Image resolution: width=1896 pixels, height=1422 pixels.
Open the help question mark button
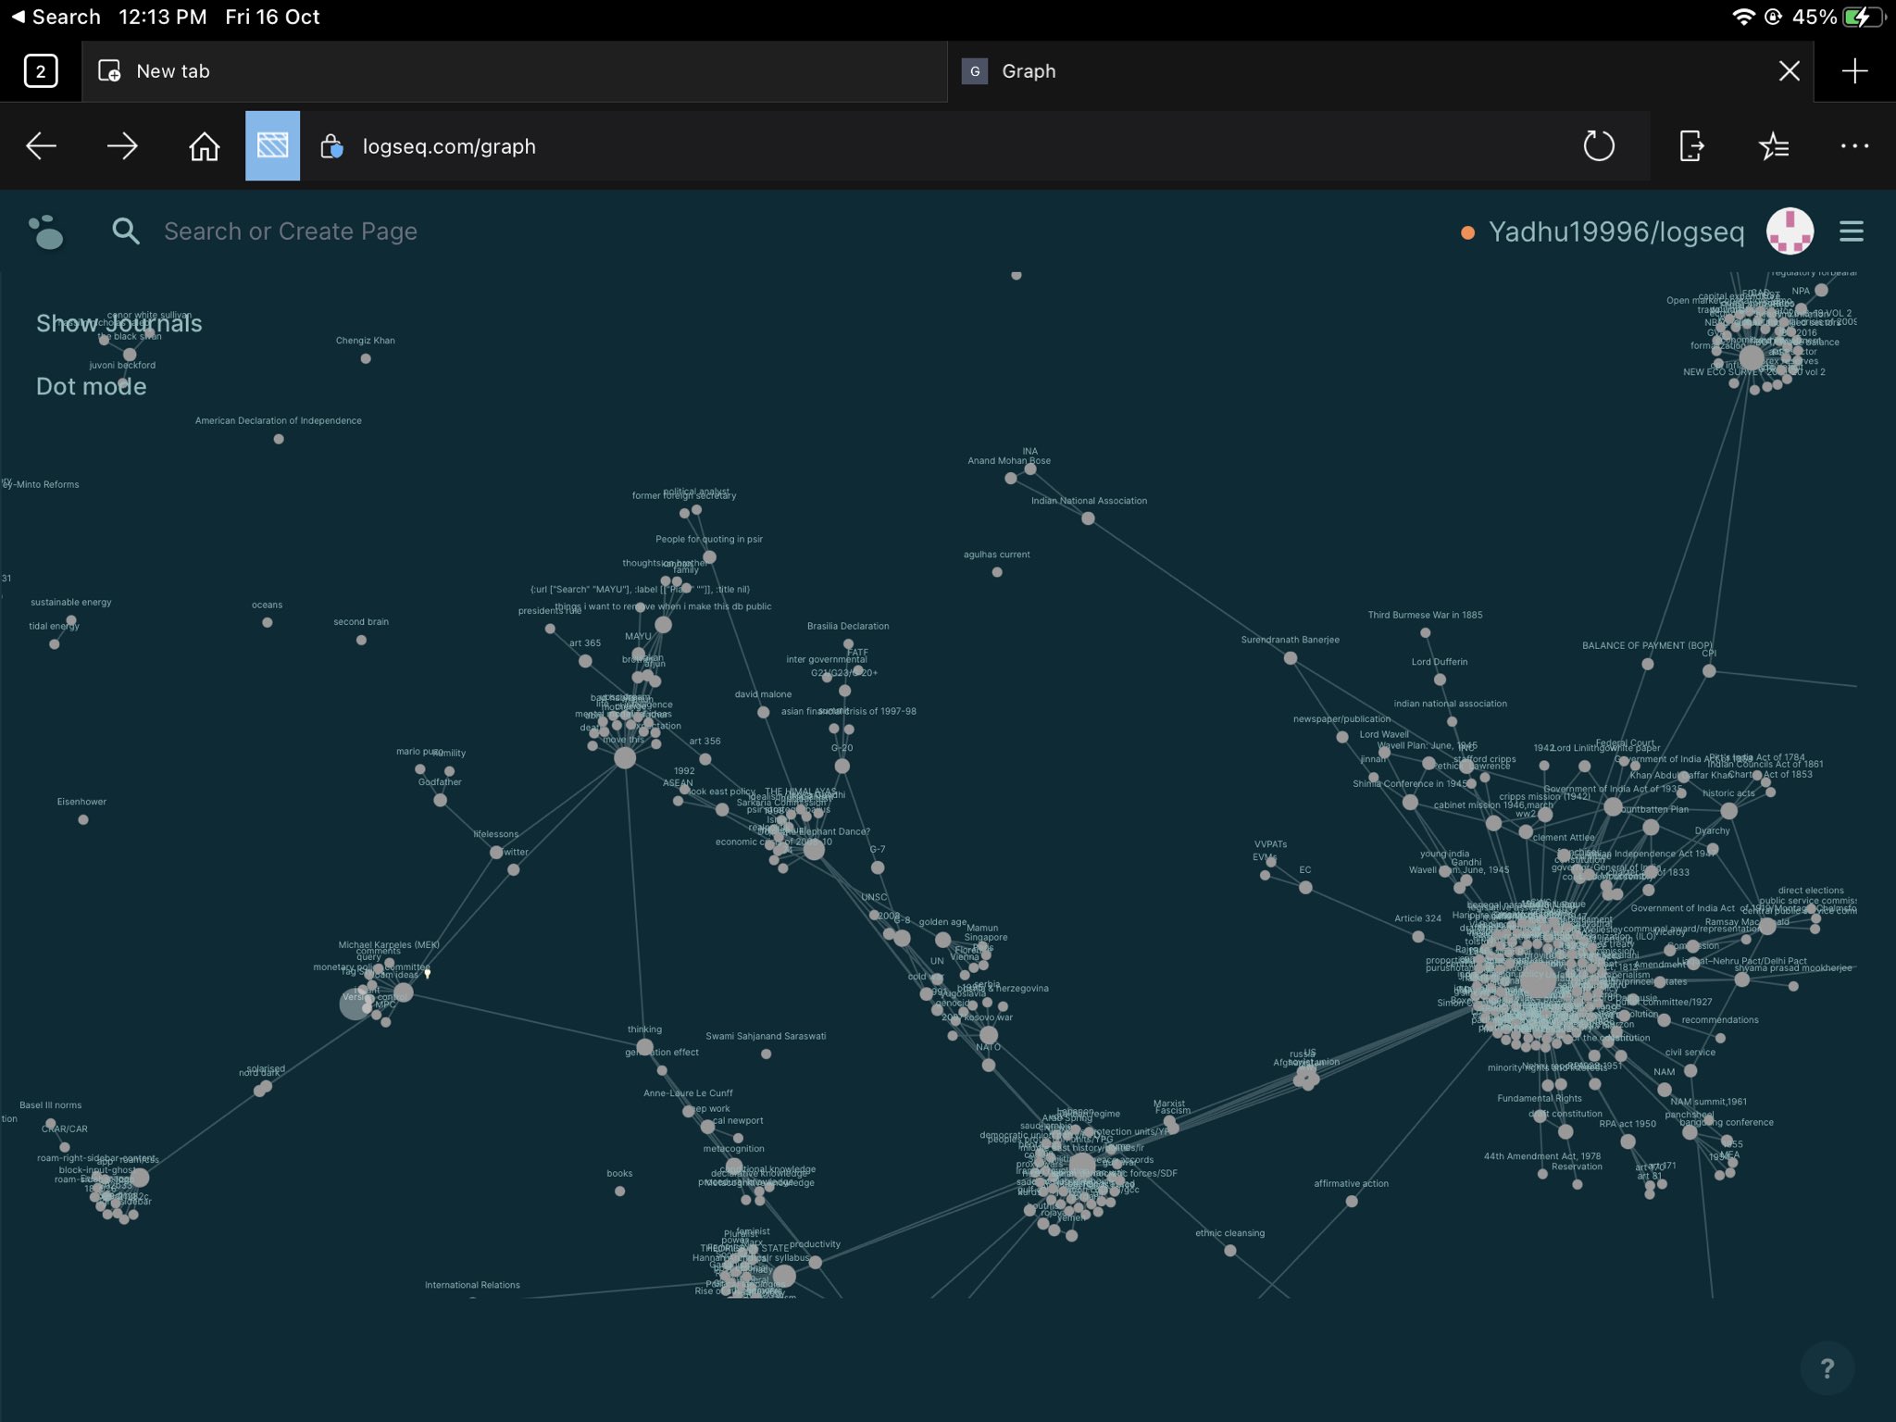[x=1827, y=1368]
